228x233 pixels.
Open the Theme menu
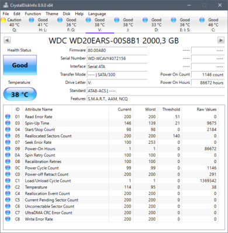coord(52,14)
